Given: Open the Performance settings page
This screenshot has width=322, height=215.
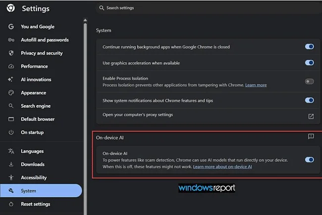Looking at the screenshot, I should click(34, 66).
